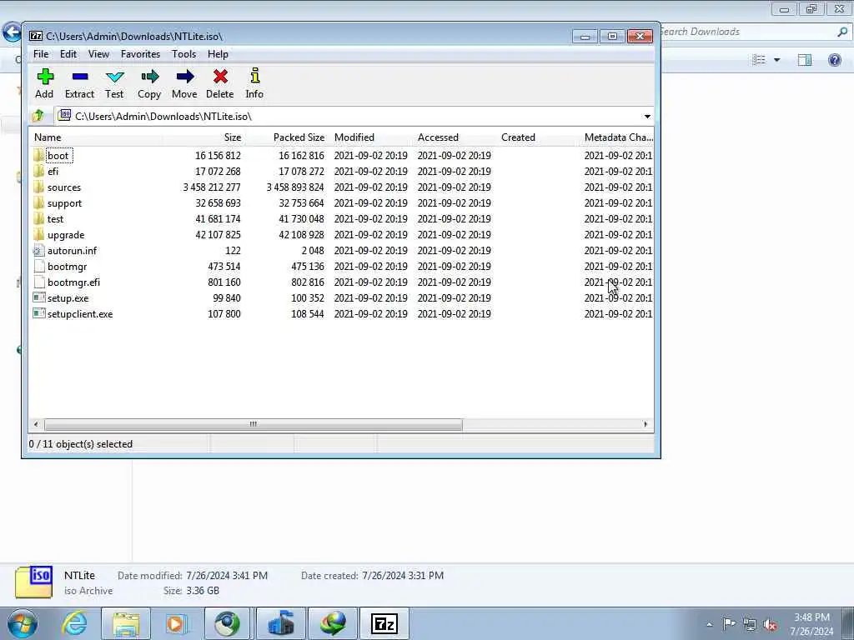This screenshot has width=854, height=640.
Task: Sort by Accessed column header
Action: tap(455, 137)
